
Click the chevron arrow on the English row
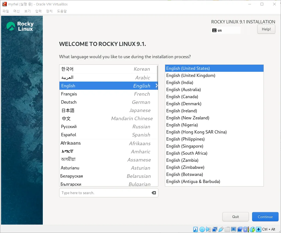click(x=156, y=86)
